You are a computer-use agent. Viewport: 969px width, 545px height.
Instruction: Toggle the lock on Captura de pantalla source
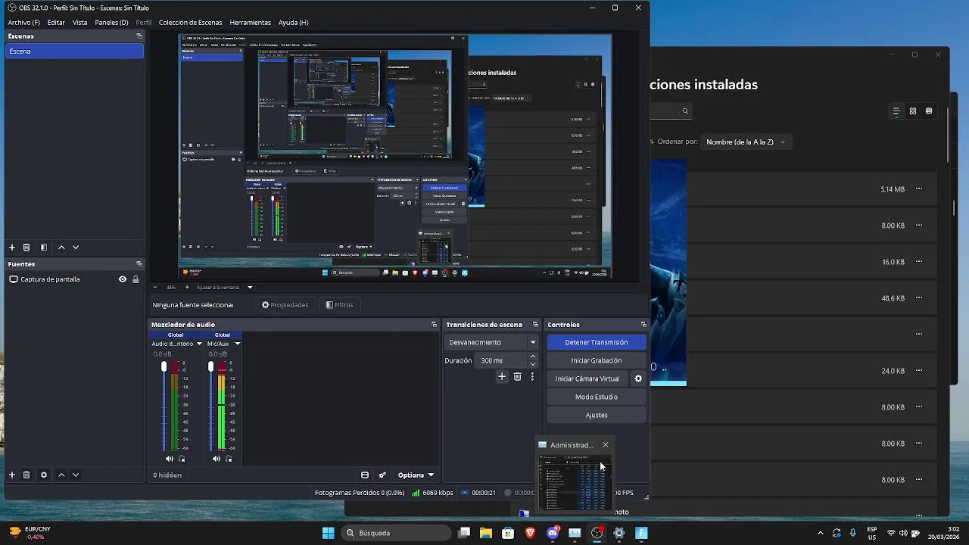[136, 279]
